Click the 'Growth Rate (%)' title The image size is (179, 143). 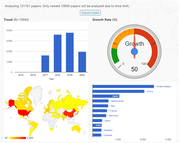pos(105,20)
